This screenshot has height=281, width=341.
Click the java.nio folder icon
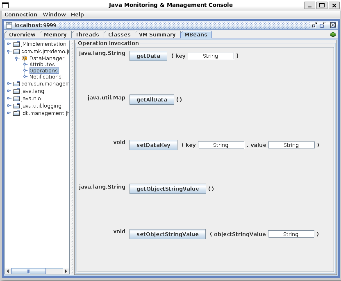click(16, 99)
